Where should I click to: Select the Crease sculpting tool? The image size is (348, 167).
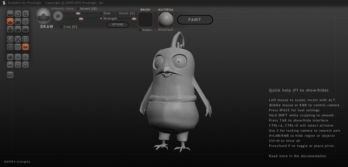click(x=10, y=14)
